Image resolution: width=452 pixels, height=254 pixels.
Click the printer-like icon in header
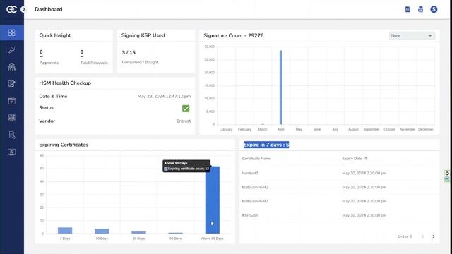[x=421, y=9]
